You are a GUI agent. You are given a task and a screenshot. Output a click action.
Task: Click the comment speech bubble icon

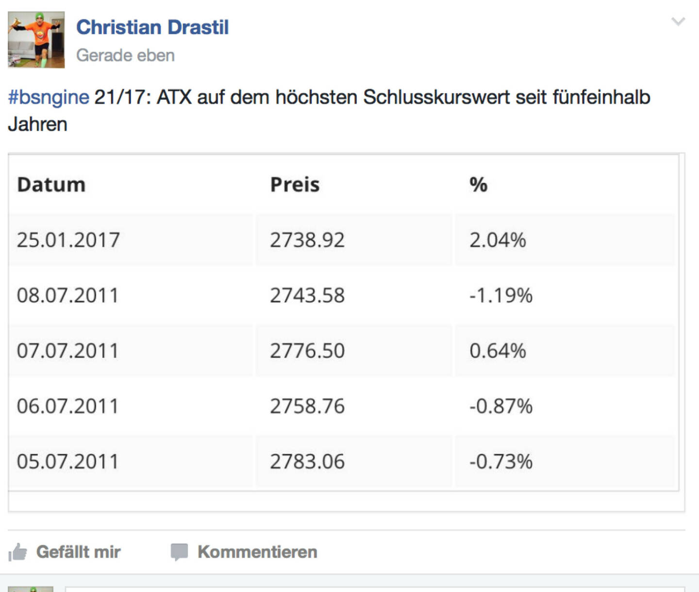pos(179,552)
